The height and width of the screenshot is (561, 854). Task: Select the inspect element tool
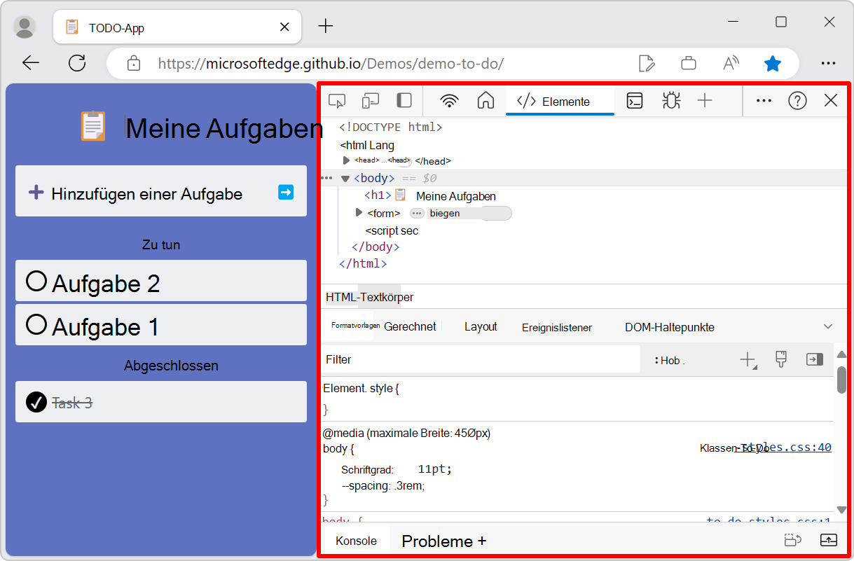pos(337,100)
